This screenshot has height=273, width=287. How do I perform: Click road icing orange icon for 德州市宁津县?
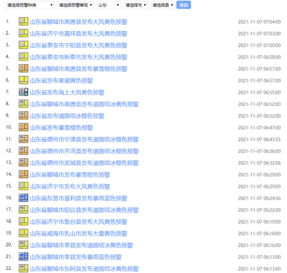point(23,139)
